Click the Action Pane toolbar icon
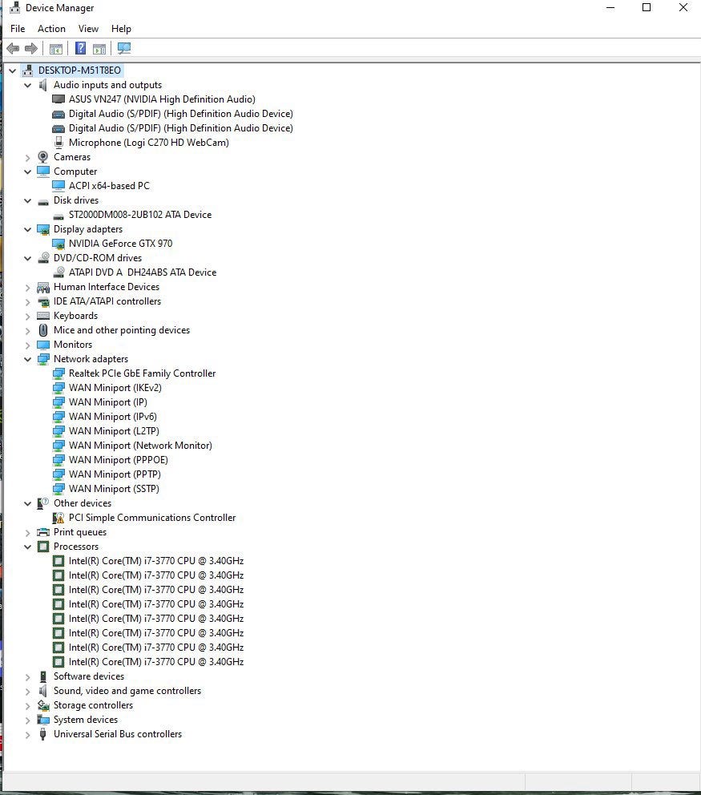Image resolution: width=701 pixels, height=795 pixels. [99, 49]
